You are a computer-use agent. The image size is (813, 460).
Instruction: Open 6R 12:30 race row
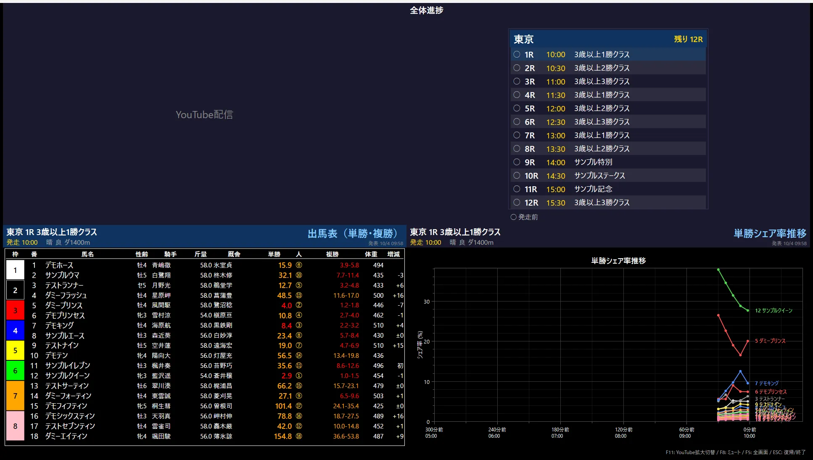608,122
